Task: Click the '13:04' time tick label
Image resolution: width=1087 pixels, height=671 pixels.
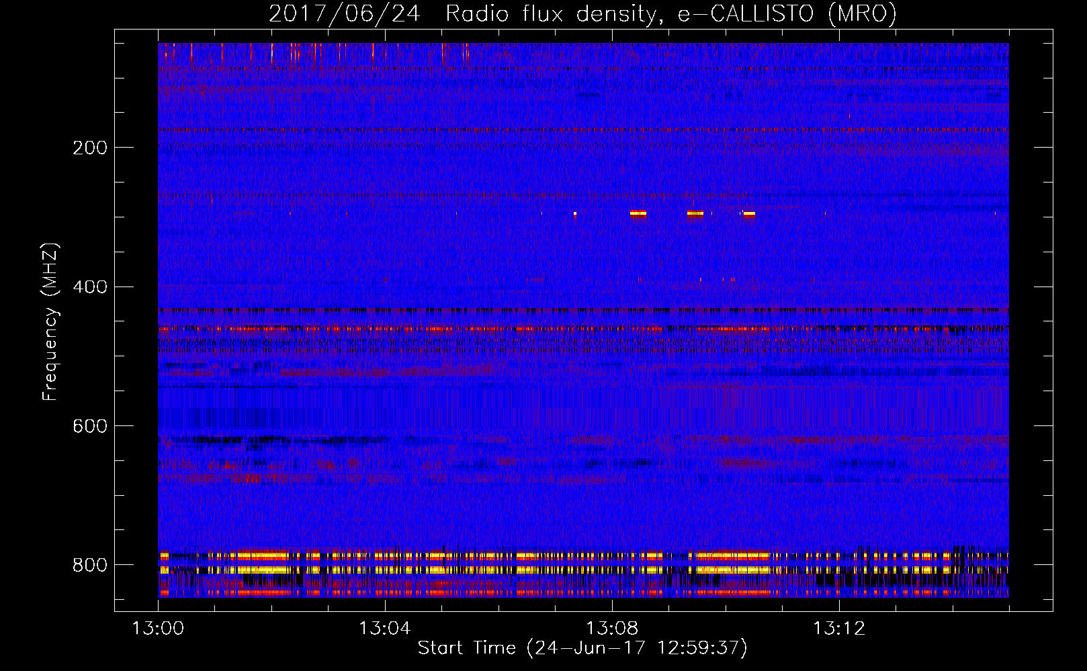Action: 384,629
